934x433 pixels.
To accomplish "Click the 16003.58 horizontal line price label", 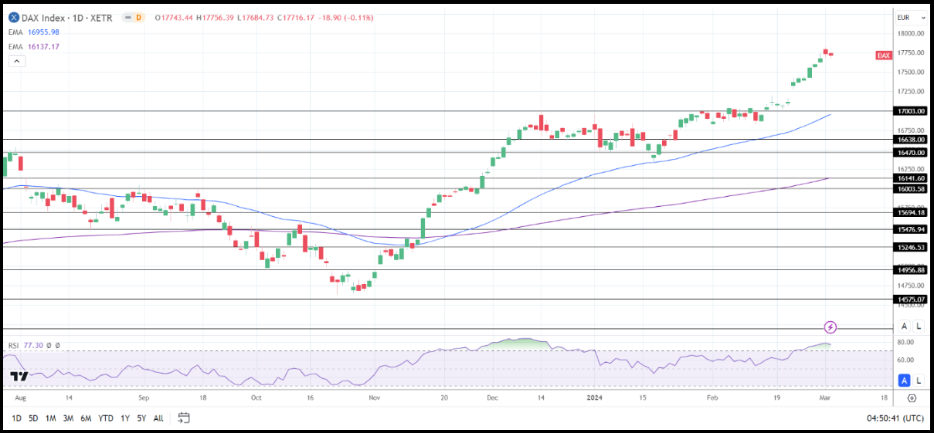I will 911,188.
